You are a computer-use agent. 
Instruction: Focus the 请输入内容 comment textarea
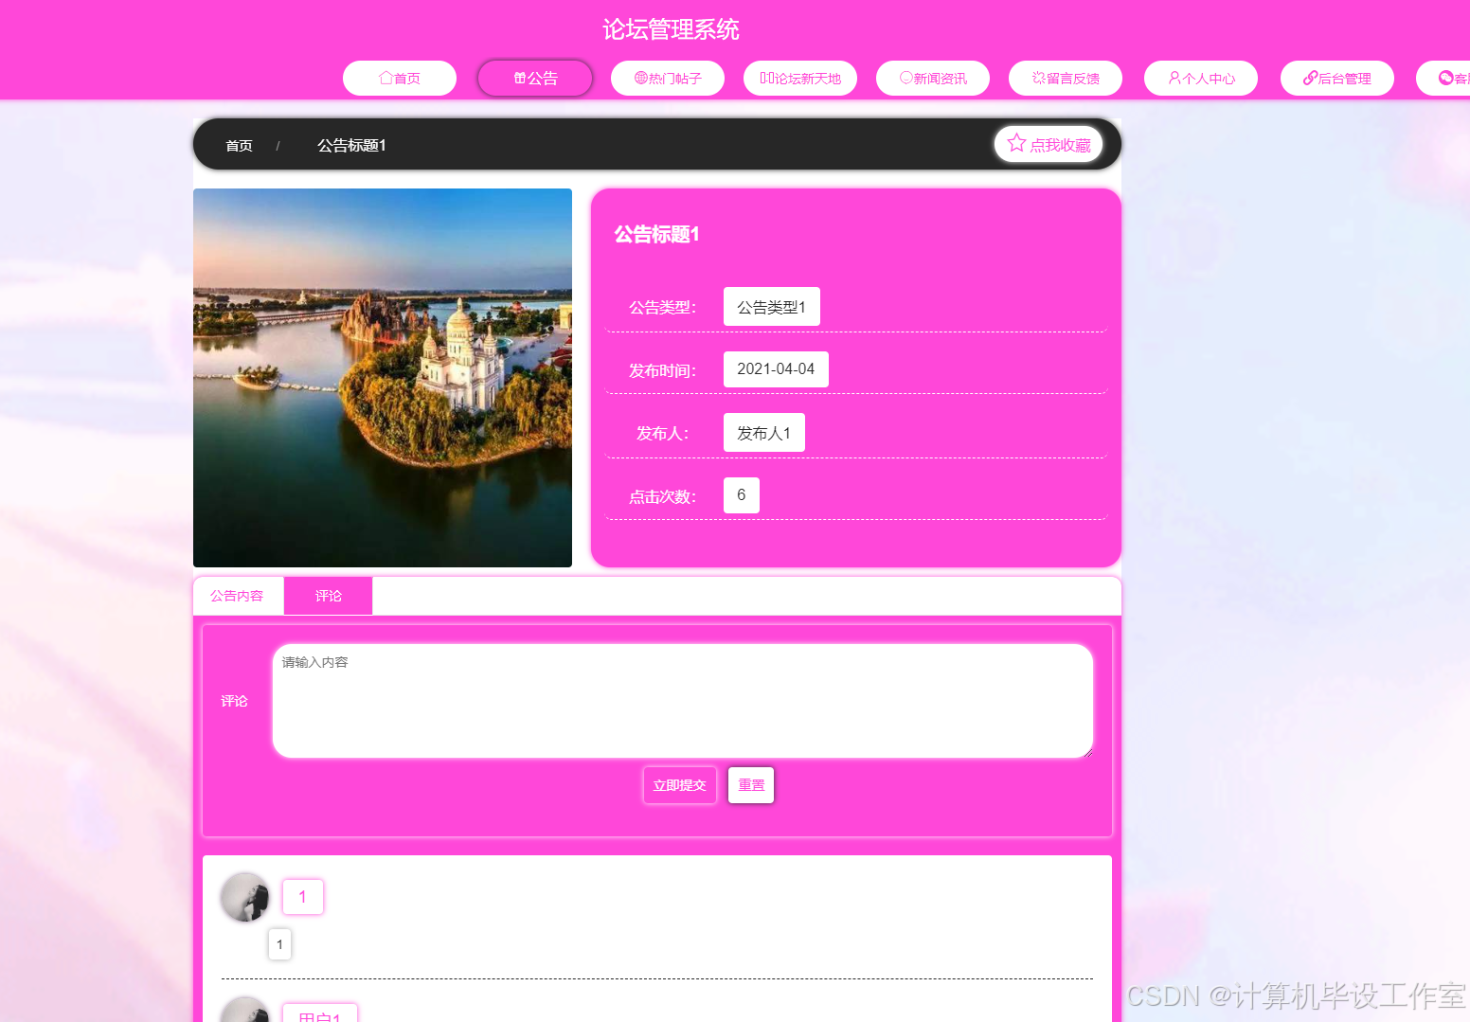pos(683,701)
